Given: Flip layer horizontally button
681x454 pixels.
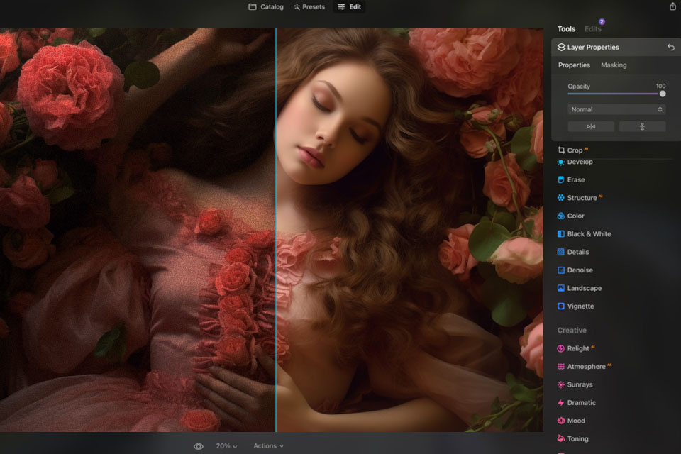Looking at the screenshot, I should (x=591, y=126).
